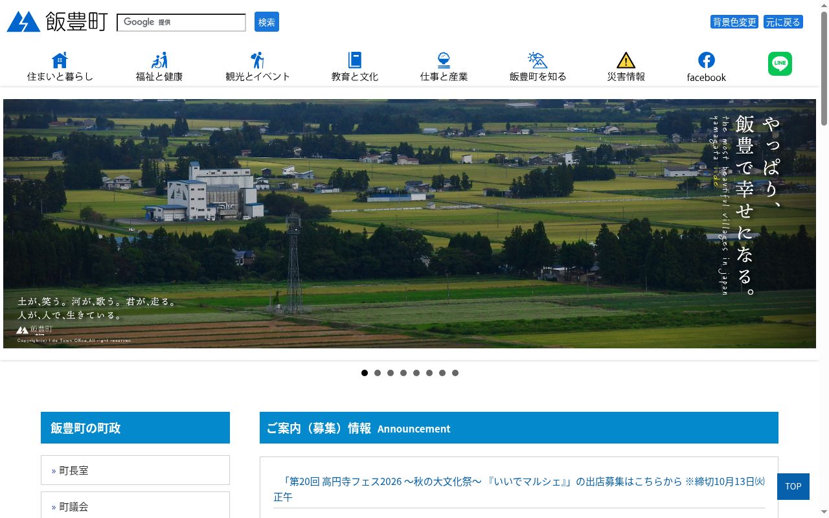Select 仕事と産業 menu label

point(444,76)
